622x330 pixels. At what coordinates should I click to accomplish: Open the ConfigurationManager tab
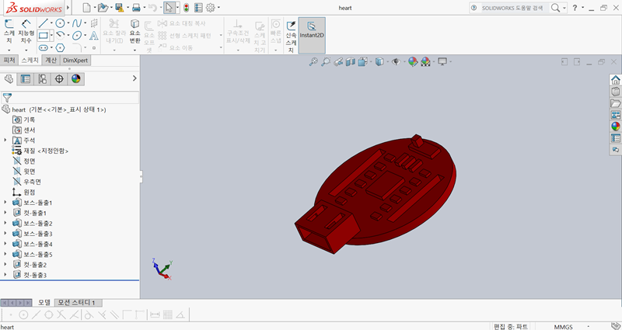(42, 79)
